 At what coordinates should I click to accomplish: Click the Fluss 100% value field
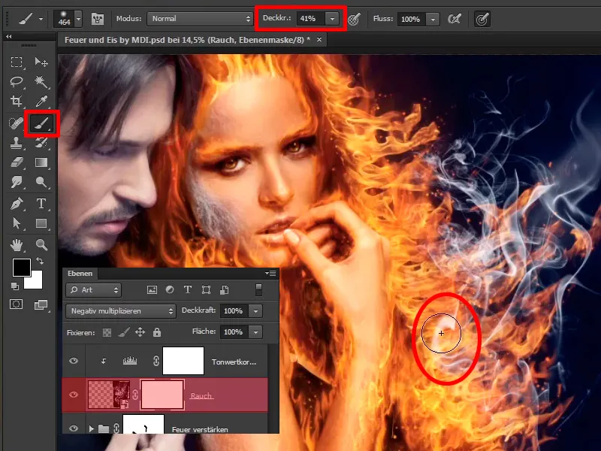tap(412, 19)
